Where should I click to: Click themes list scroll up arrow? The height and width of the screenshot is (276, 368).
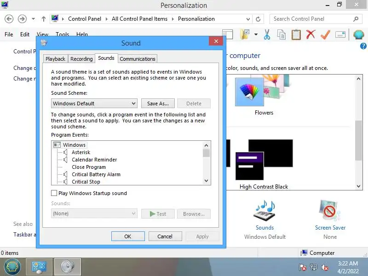[x=358, y=79]
